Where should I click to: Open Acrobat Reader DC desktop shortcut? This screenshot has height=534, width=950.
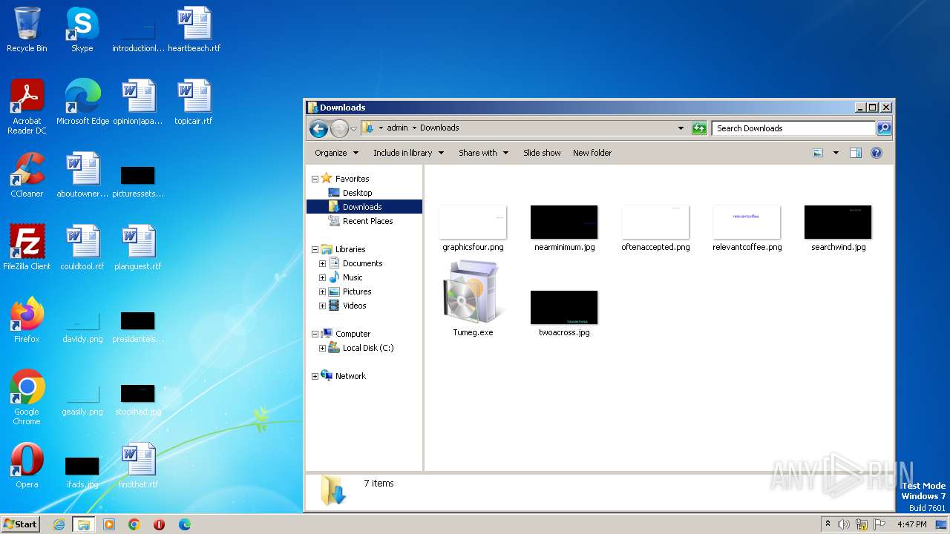coord(27,107)
